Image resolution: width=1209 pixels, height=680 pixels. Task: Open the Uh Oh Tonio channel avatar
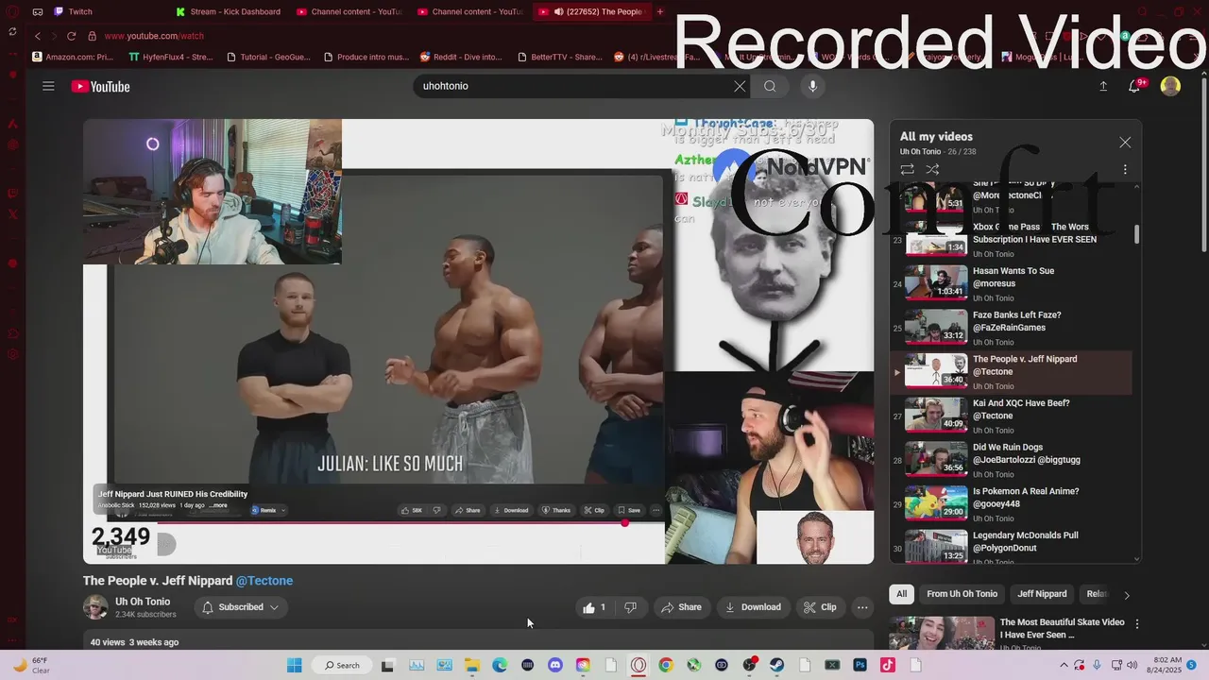[95, 607]
